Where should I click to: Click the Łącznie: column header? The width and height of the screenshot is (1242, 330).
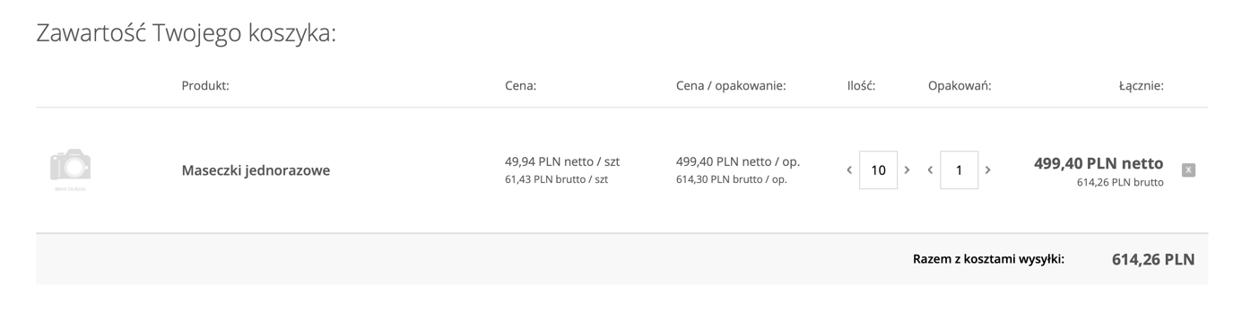1141,86
